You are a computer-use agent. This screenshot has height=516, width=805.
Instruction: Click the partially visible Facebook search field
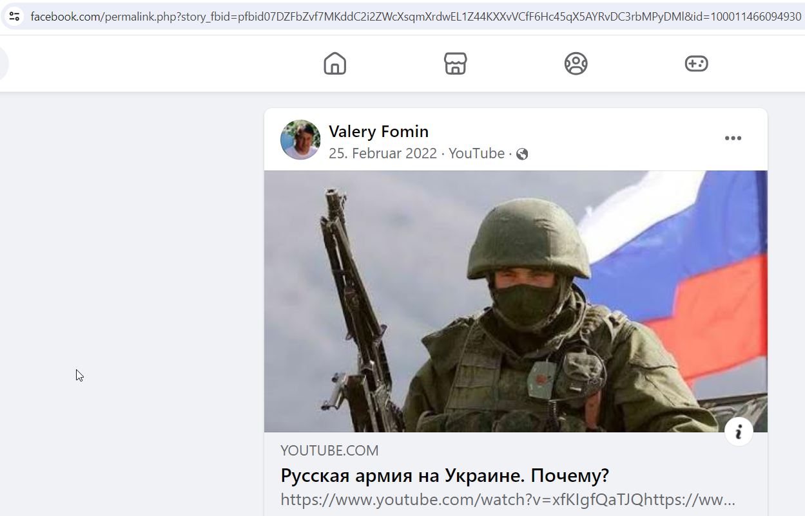[4, 64]
